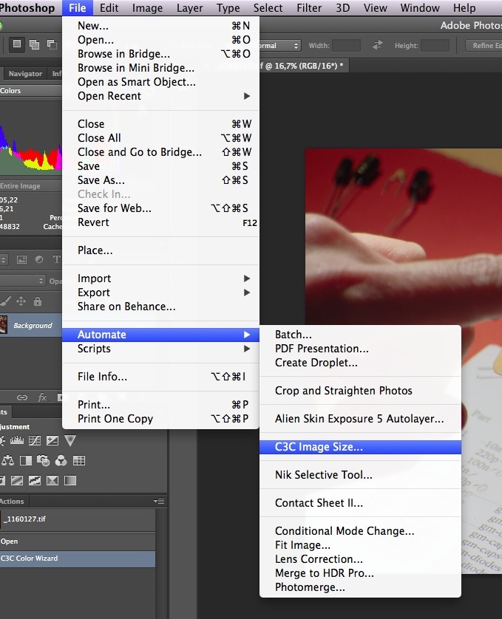Choose Save As from File menu
The width and height of the screenshot is (502, 619).
point(161,180)
